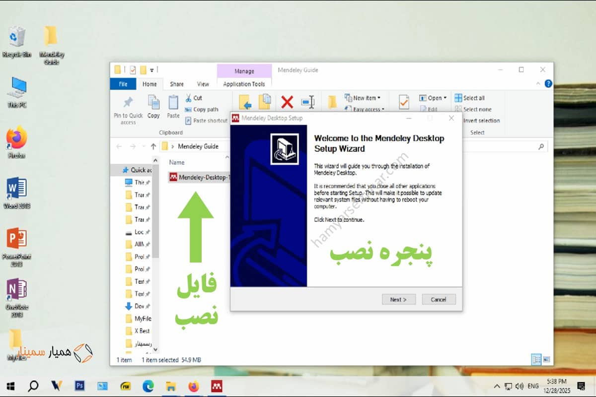The height and width of the screenshot is (397, 596).
Task: Click the Copy path command
Action: (202, 109)
